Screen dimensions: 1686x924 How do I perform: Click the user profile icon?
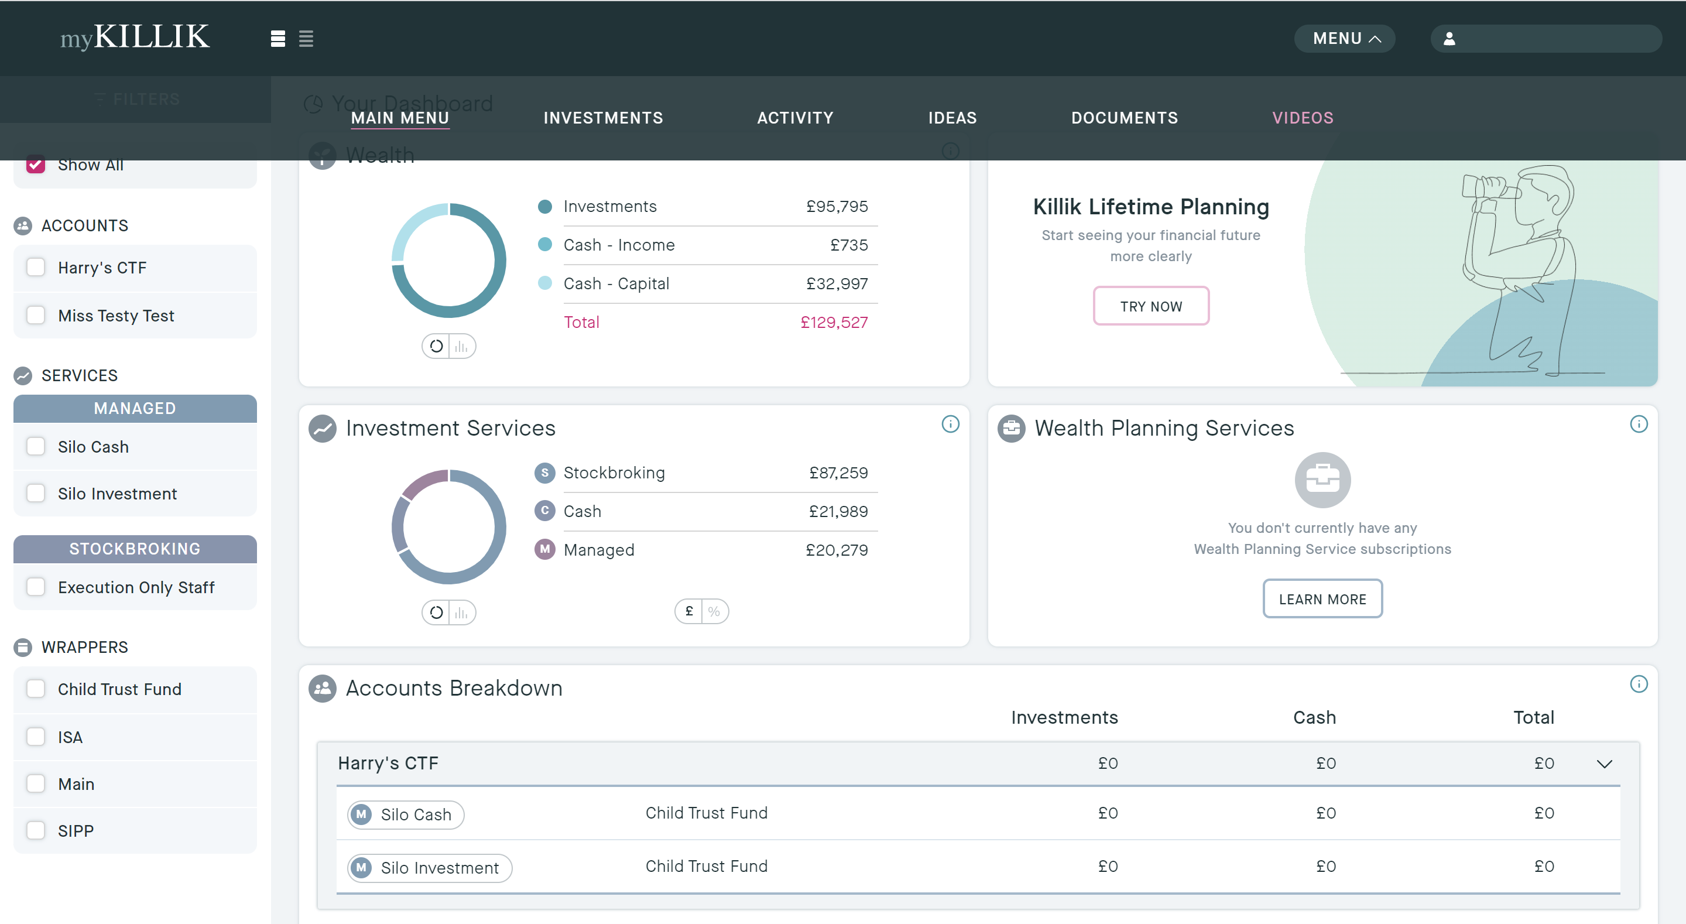pos(1449,39)
